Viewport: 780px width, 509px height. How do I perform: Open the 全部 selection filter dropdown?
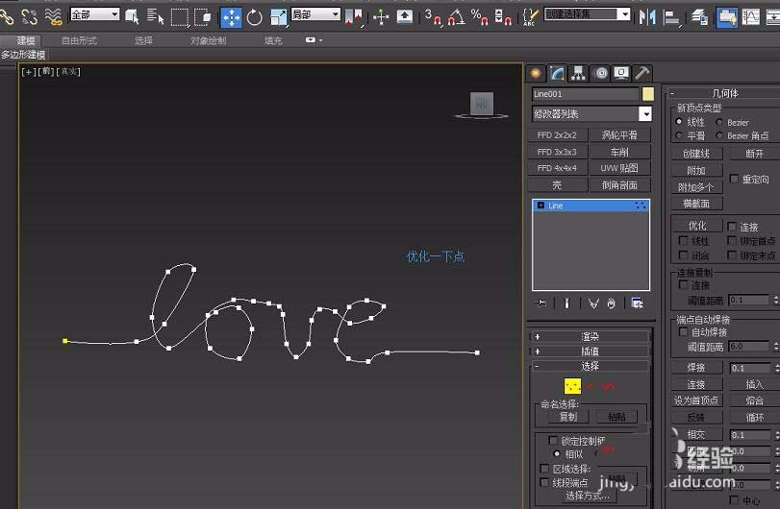(x=94, y=13)
